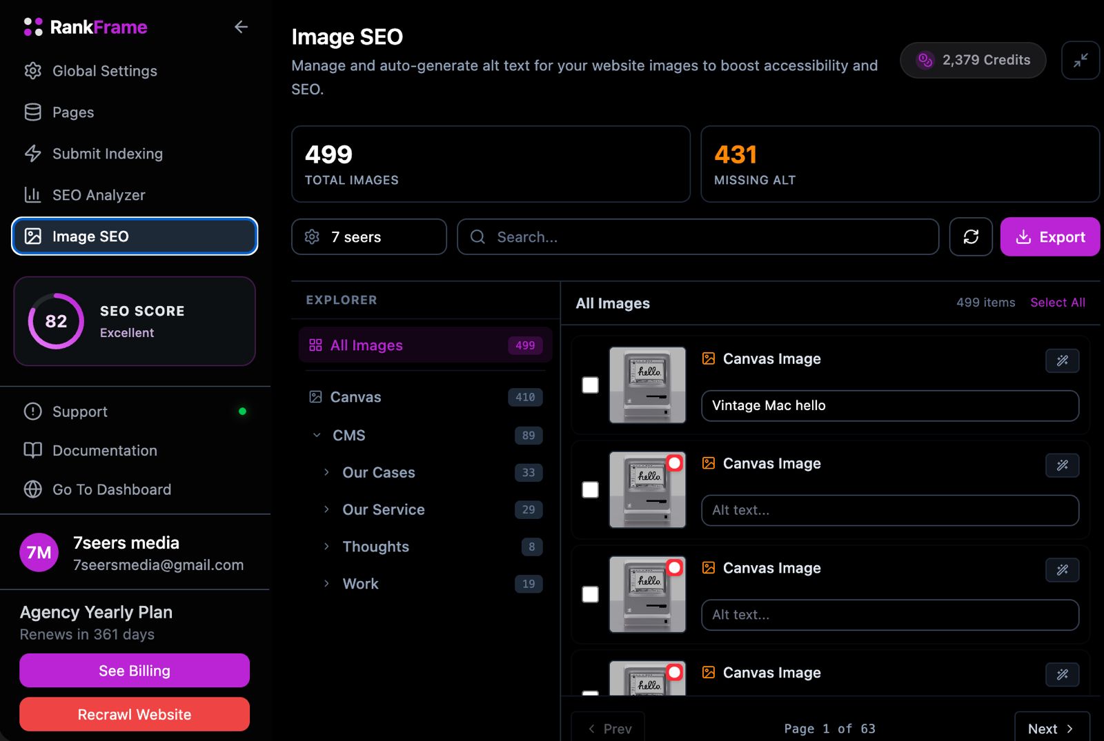Click the magic-wand icon on the first Canvas Image
This screenshot has height=741, width=1104.
click(1062, 361)
